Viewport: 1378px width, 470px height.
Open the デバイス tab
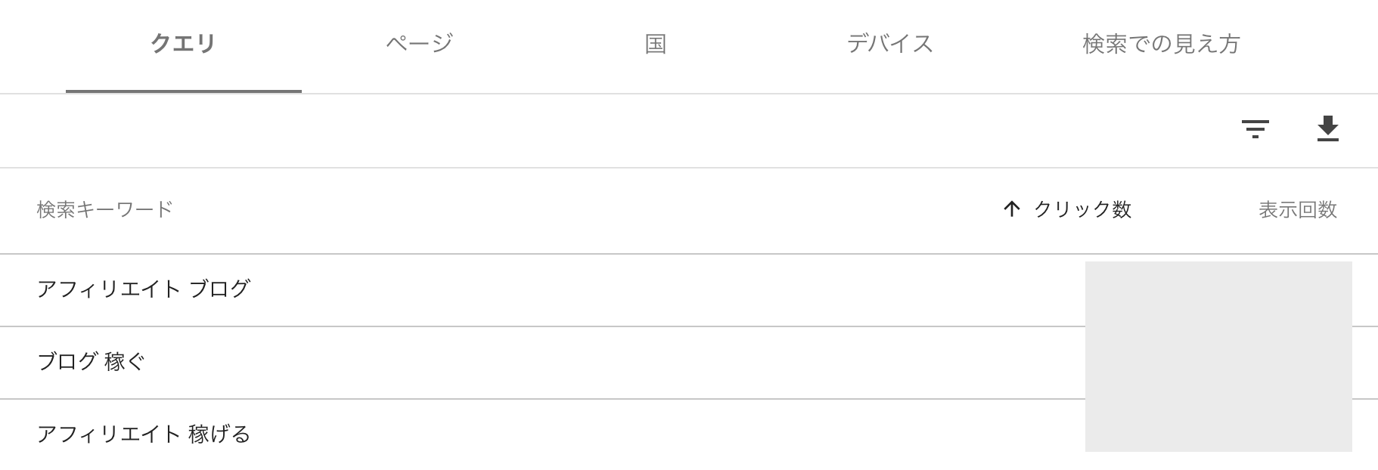[890, 44]
